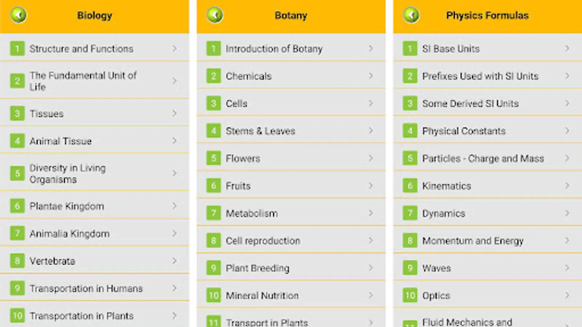582x327 pixels.
Task: Click the number 1 badge beside Structure and Functions
Action: tap(17, 48)
